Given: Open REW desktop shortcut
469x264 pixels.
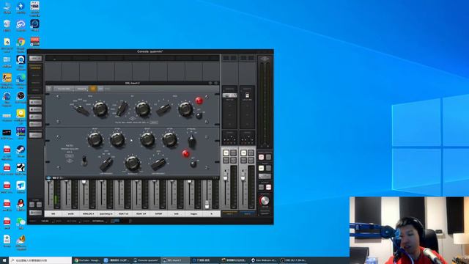Looking at the screenshot, I should (21, 132).
